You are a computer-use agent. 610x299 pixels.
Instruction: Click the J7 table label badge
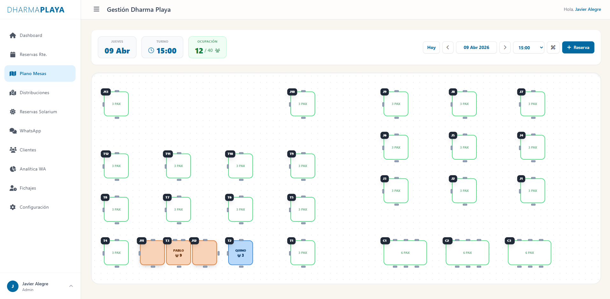pos(521,92)
